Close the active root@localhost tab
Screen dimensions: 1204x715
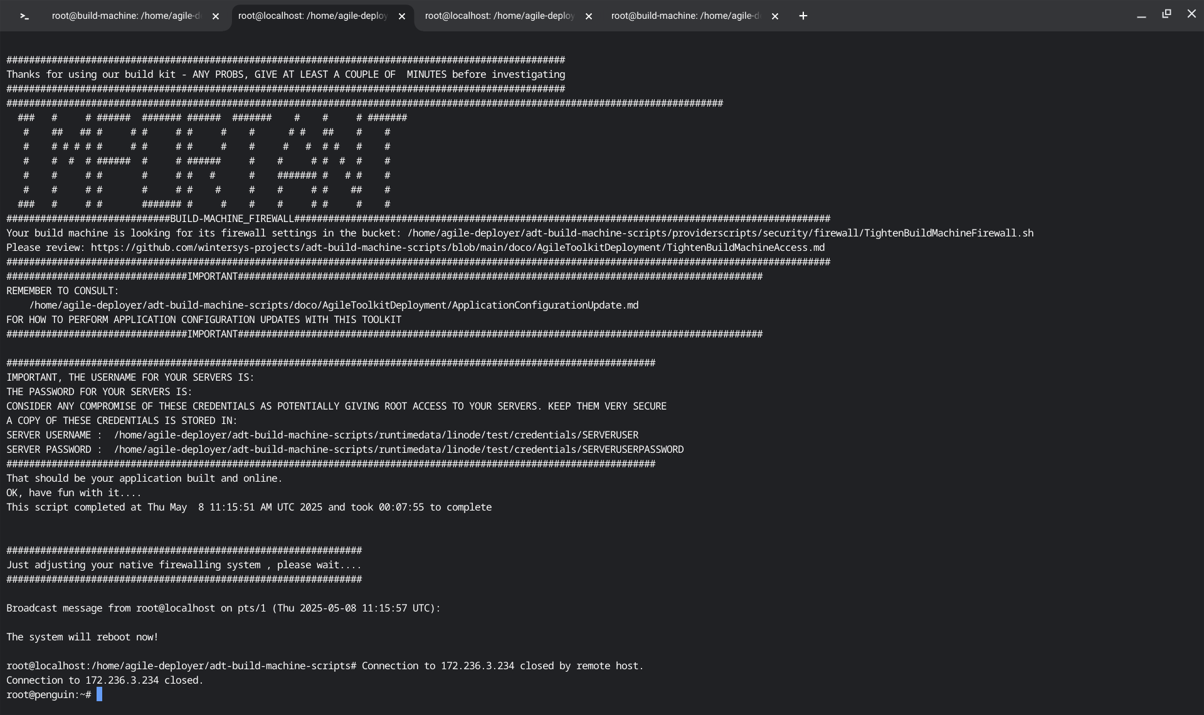(x=402, y=16)
